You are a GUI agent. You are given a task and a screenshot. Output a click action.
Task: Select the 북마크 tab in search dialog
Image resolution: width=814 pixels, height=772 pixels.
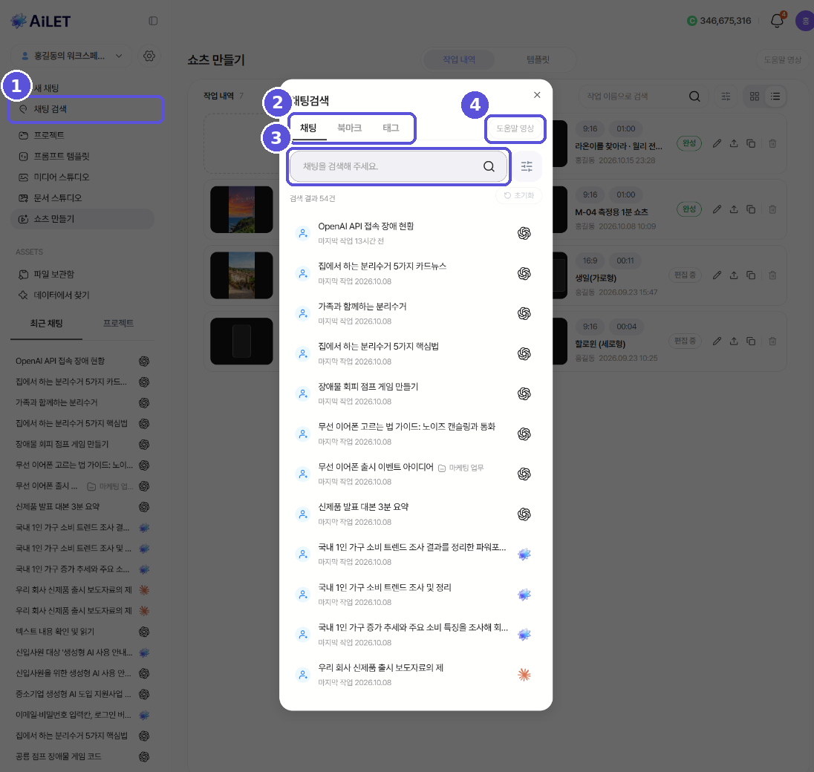pos(349,128)
